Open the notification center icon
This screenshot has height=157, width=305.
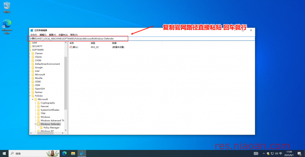(299, 153)
